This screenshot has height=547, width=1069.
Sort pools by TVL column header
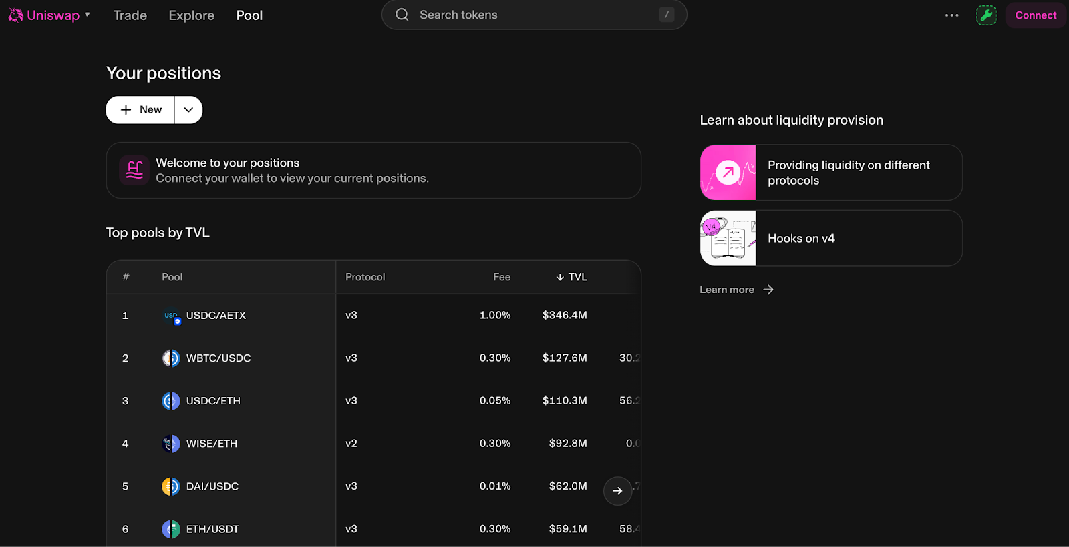(572, 277)
